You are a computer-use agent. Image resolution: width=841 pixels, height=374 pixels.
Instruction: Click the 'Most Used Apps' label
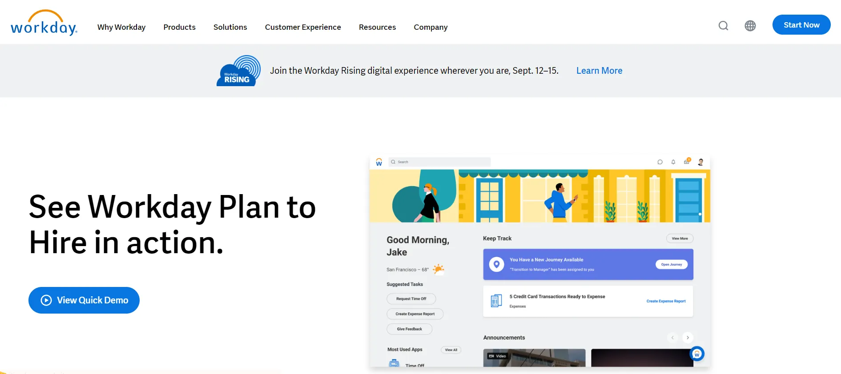point(405,350)
